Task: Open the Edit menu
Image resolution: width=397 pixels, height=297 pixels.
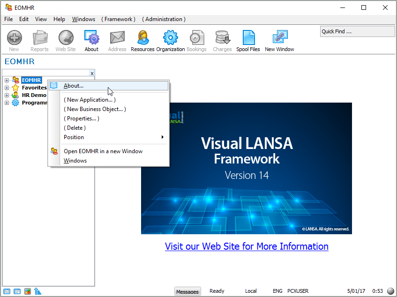Action: click(24, 19)
